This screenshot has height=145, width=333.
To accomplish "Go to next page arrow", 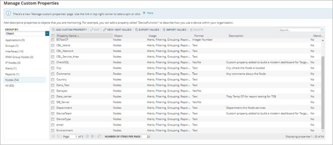I will pyautogui.click(x=87, y=137).
